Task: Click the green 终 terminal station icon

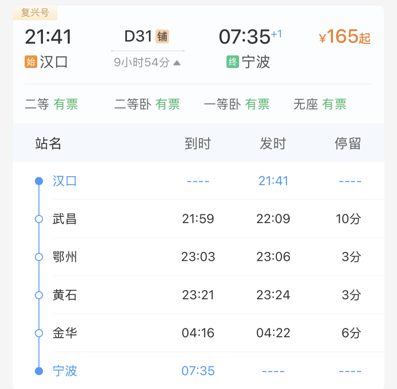Action: coord(233,62)
